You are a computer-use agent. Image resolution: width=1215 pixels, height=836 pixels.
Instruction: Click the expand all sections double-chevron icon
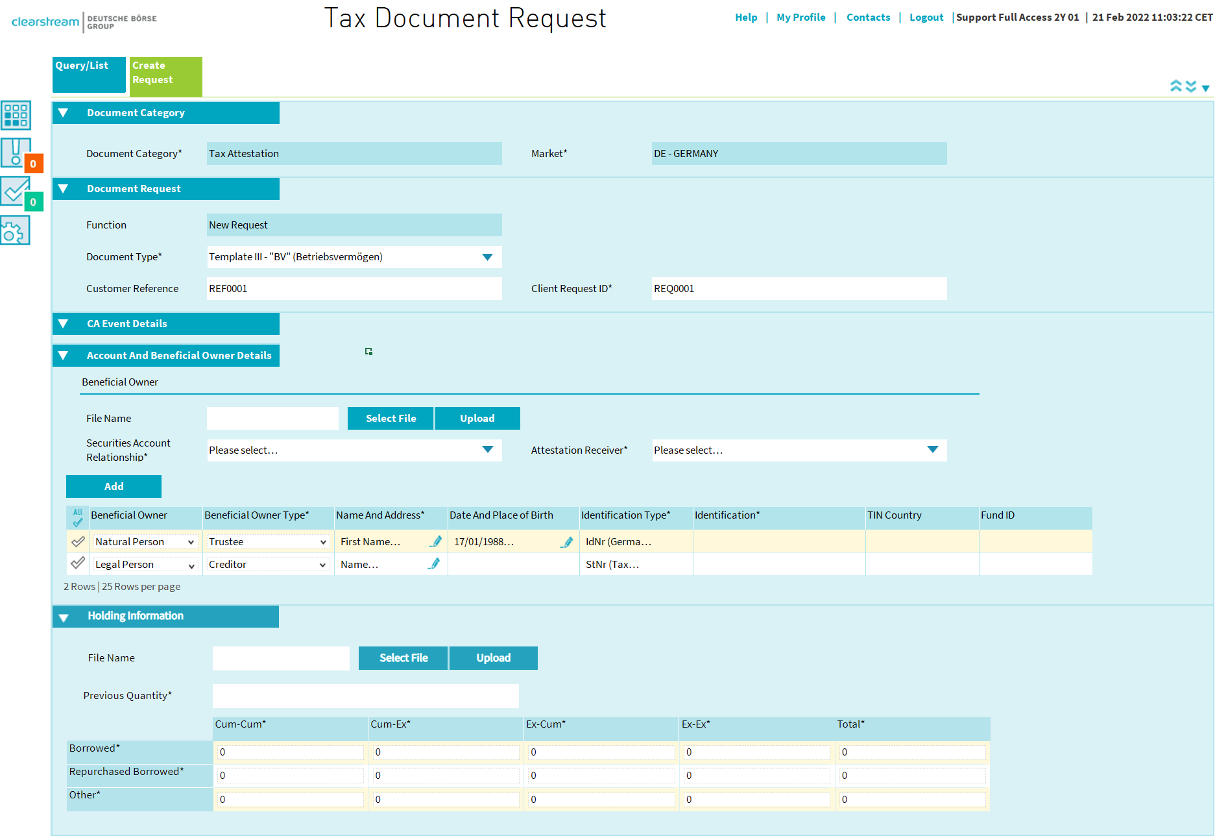[1191, 86]
